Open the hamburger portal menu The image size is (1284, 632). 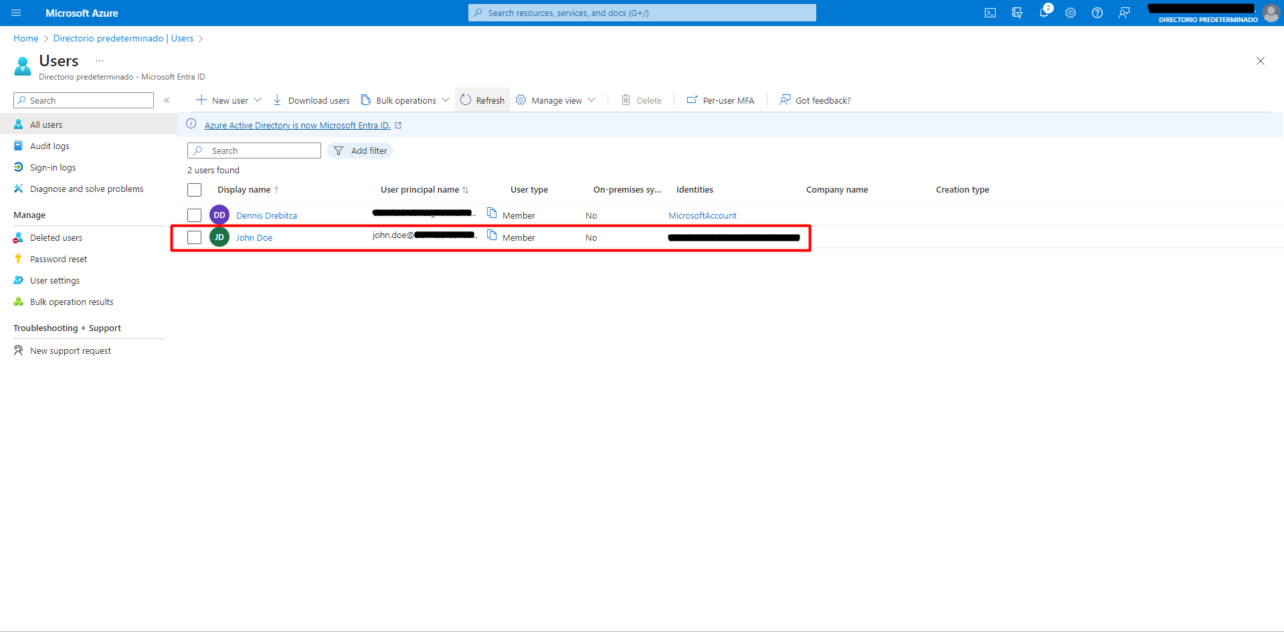point(16,13)
